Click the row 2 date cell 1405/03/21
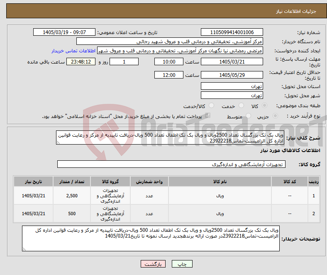The height and width of the screenshot is (275, 327). tap(33, 214)
